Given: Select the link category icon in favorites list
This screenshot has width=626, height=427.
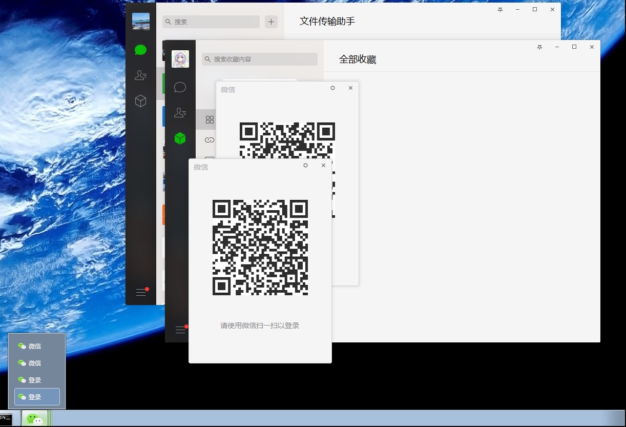Looking at the screenshot, I should coord(209,140).
